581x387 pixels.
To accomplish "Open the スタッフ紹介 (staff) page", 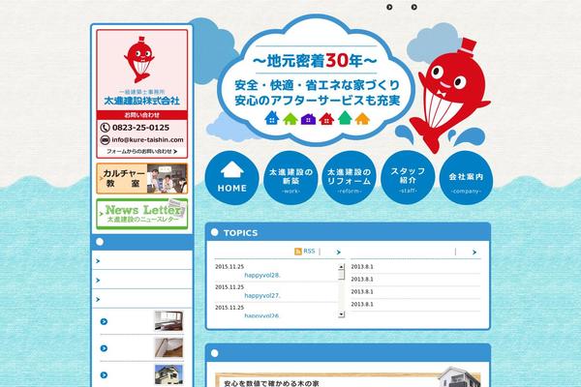I will pos(408,177).
